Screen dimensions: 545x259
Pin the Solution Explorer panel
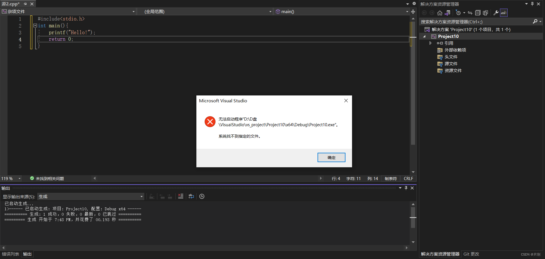[x=532, y=4]
